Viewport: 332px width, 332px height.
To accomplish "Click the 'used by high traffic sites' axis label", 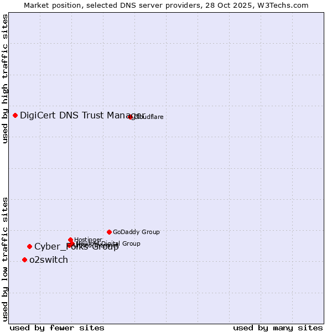I will [x=5, y=79].
